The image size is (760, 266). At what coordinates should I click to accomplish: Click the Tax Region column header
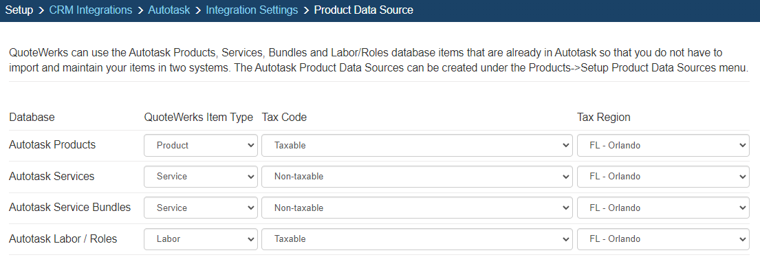click(x=603, y=118)
